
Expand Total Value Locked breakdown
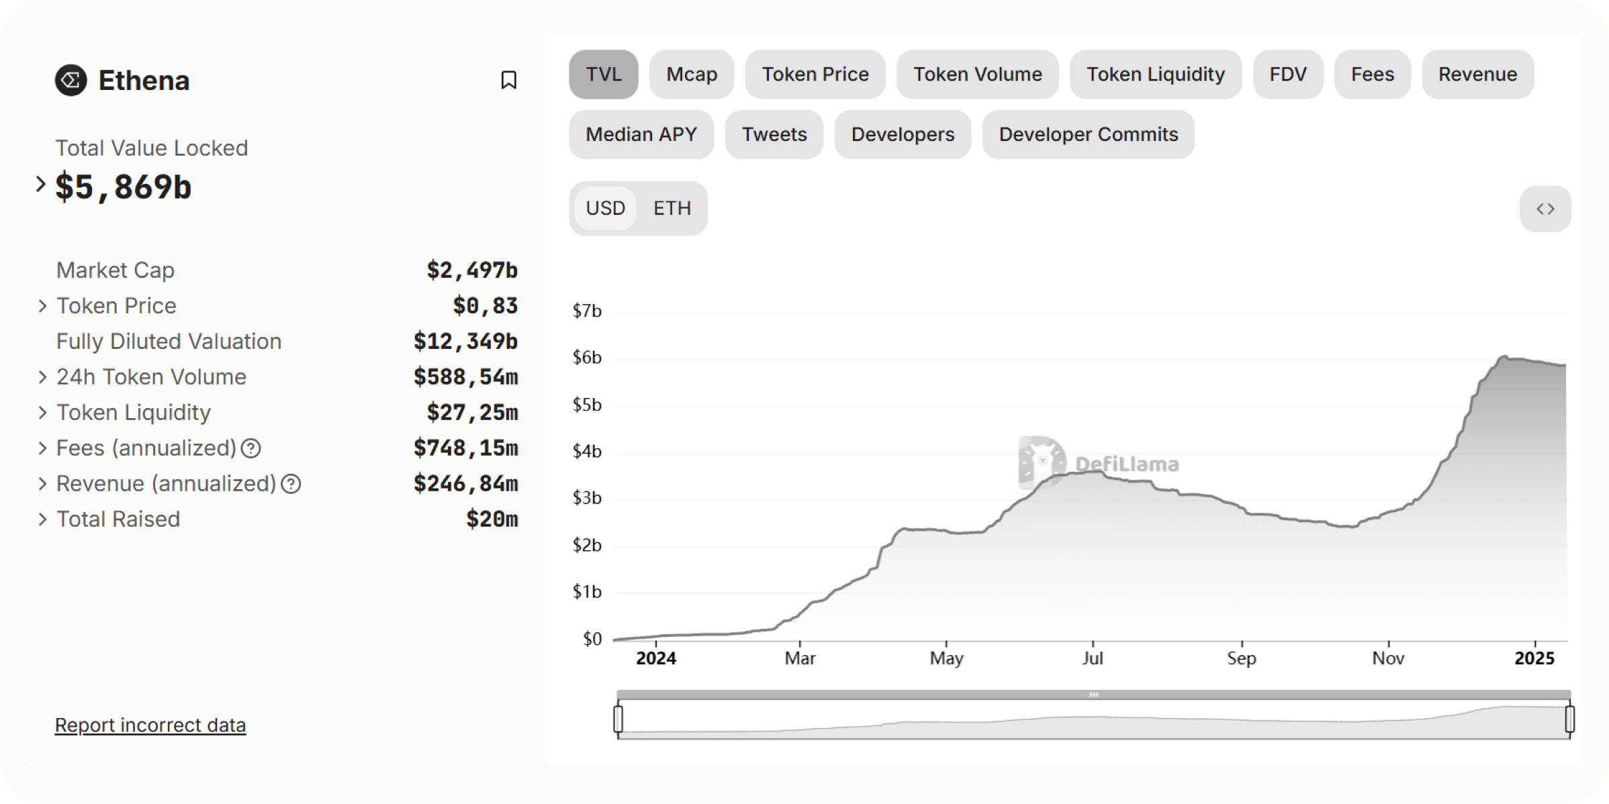pos(40,184)
